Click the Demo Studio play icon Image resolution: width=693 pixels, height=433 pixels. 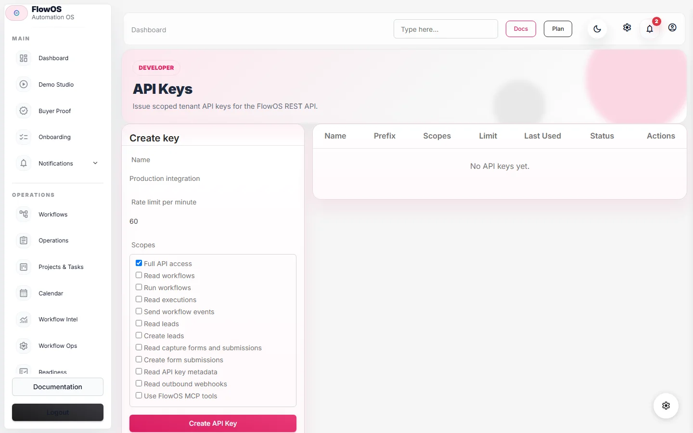point(24,84)
